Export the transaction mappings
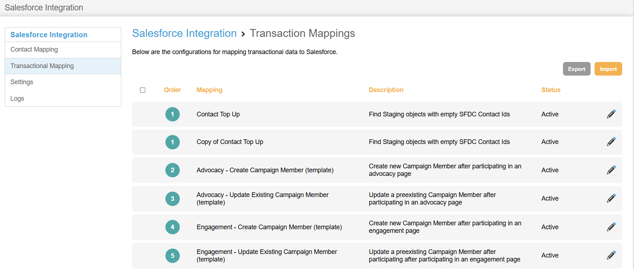The width and height of the screenshot is (634, 269). (x=577, y=68)
